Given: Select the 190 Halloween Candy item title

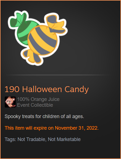Looking at the screenshot, I should (47, 89).
